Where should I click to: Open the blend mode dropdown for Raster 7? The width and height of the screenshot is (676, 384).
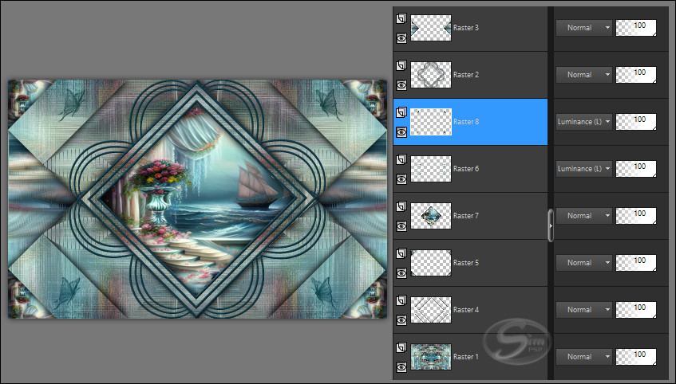tap(584, 216)
